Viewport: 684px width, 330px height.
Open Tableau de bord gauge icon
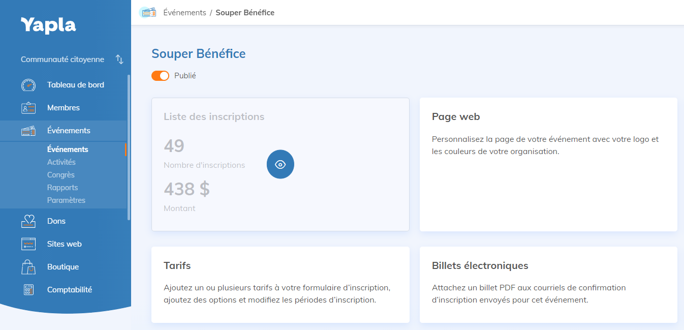(x=28, y=85)
